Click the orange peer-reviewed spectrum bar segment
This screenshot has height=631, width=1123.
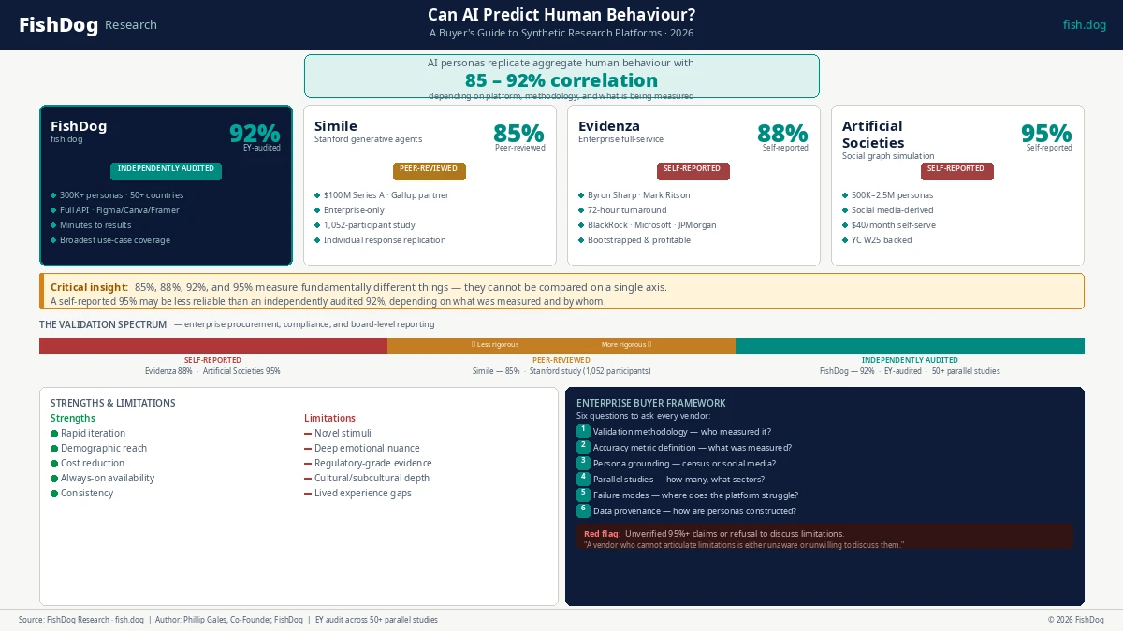click(561, 346)
